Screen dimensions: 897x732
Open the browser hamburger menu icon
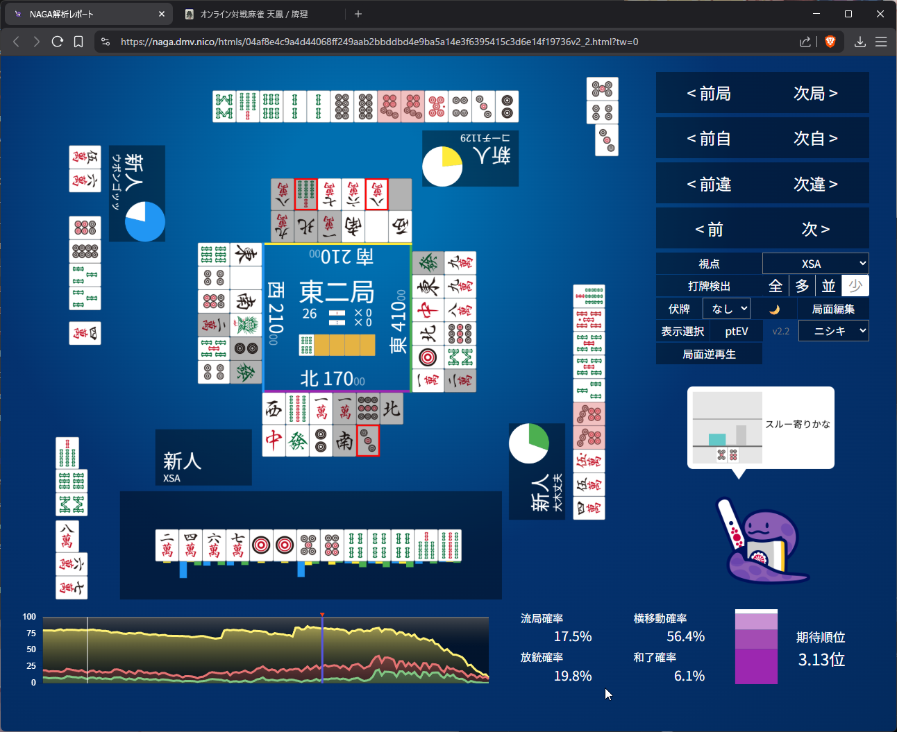click(x=881, y=42)
